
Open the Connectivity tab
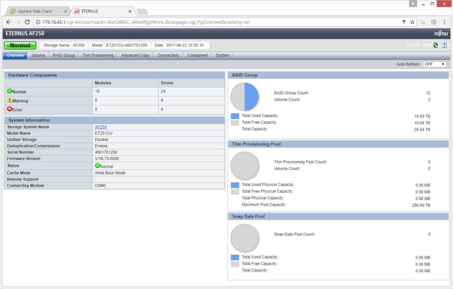[x=168, y=55]
